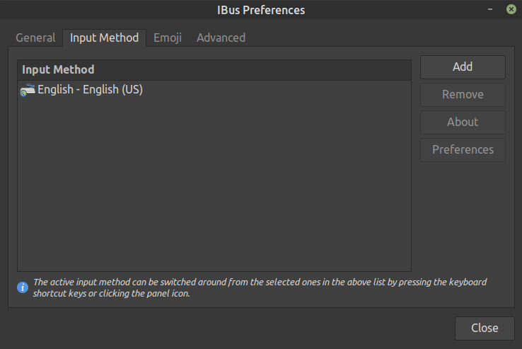The width and height of the screenshot is (522, 349).
Task: Open About for the input method
Action: pyautogui.click(x=463, y=122)
